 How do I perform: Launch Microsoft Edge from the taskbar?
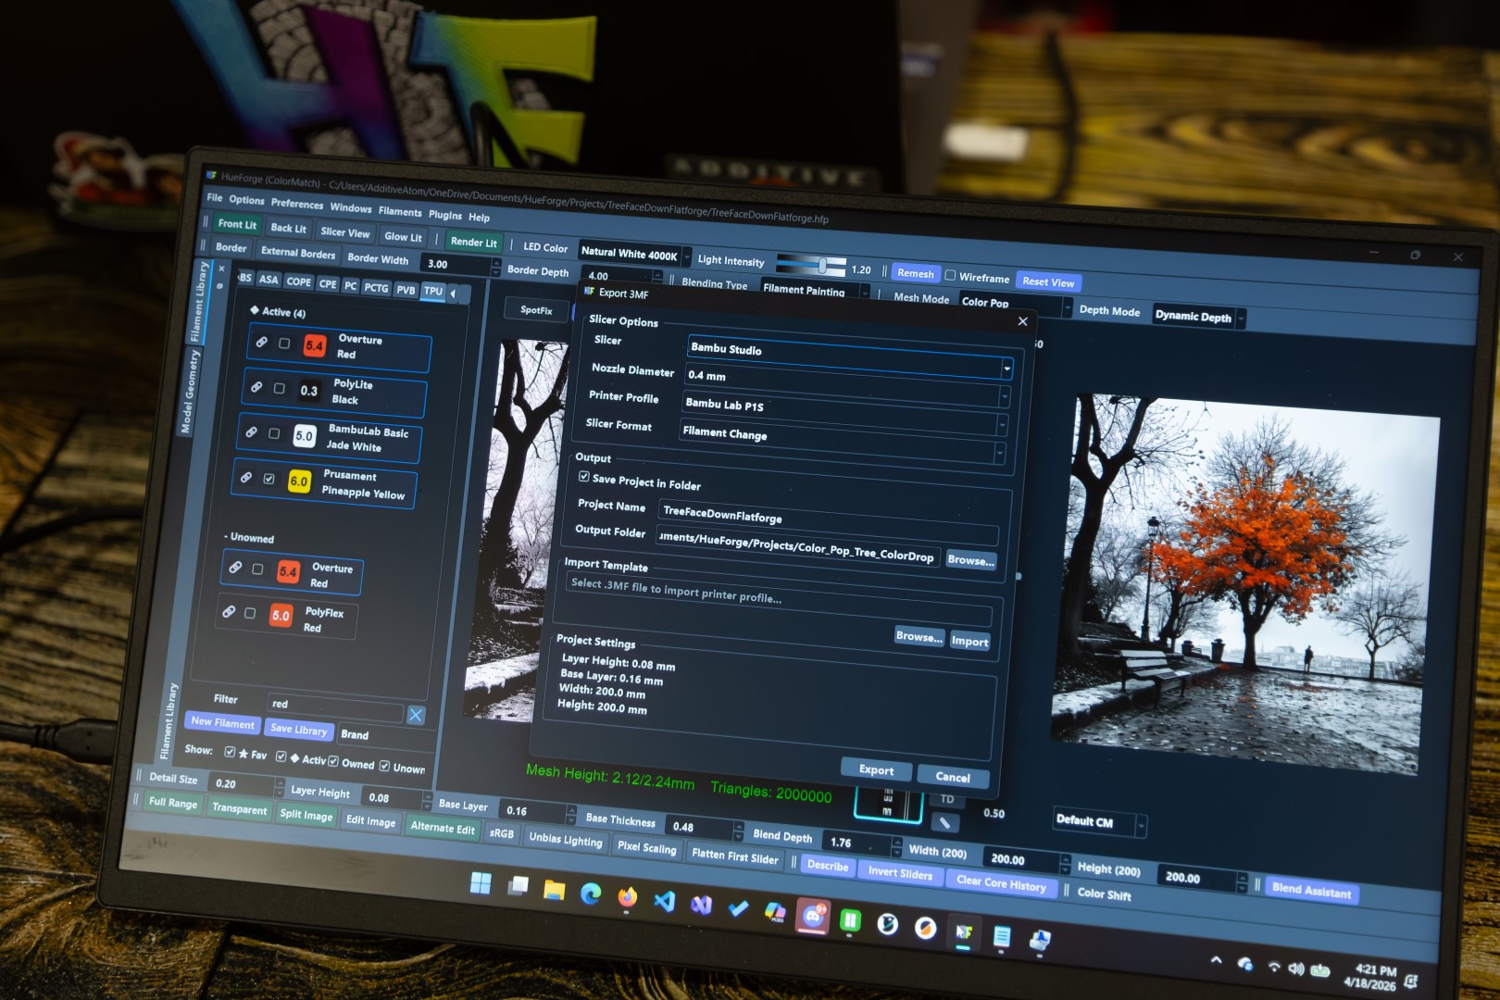click(x=591, y=894)
